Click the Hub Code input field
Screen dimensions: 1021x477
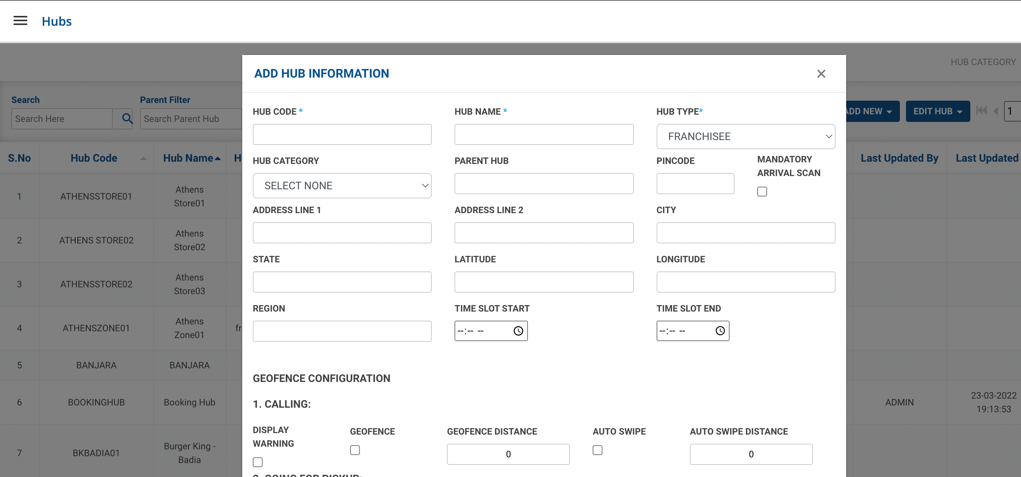coord(342,134)
